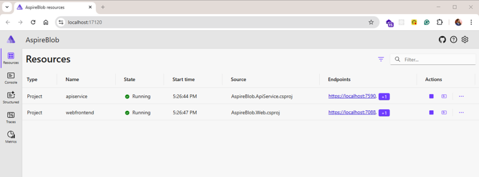This screenshot has height=177, width=479.
Task: Open the Grammarly extension icon
Action: [x=427, y=22]
